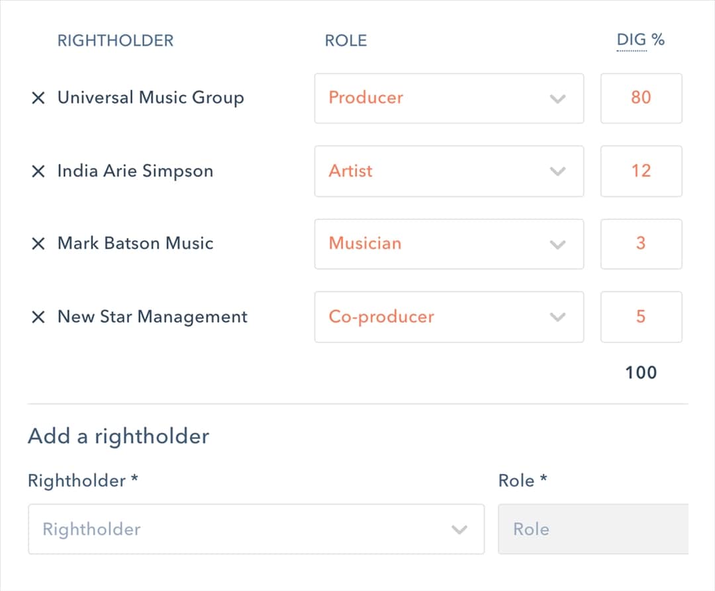Click New Star Management name
715x591 pixels.
click(152, 317)
